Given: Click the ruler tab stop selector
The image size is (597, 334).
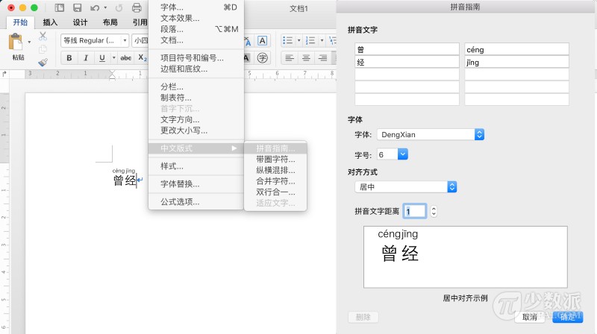Looking at the screenshot, I should pos(4,74).
